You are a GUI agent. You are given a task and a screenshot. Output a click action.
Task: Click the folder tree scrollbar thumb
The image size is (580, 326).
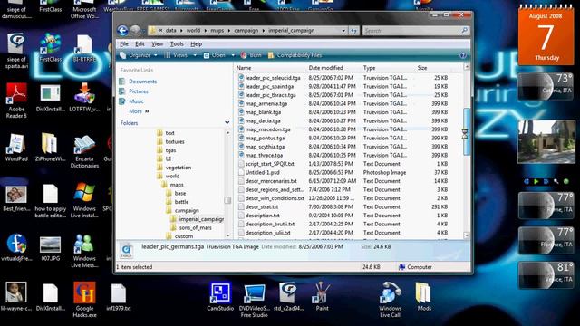pos(227,200)
